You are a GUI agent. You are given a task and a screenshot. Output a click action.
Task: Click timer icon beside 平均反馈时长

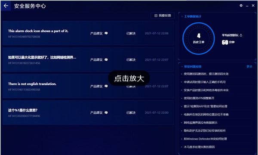[x=241, y=35]
